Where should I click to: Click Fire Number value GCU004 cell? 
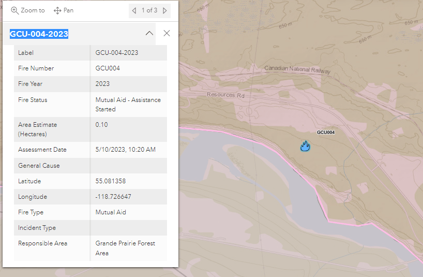pos(129,68)
